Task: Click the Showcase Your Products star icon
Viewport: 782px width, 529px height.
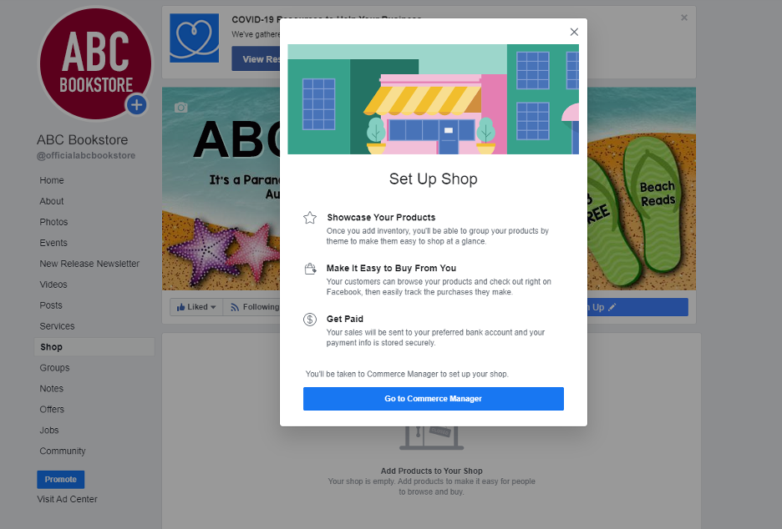Action: [310, 218]
